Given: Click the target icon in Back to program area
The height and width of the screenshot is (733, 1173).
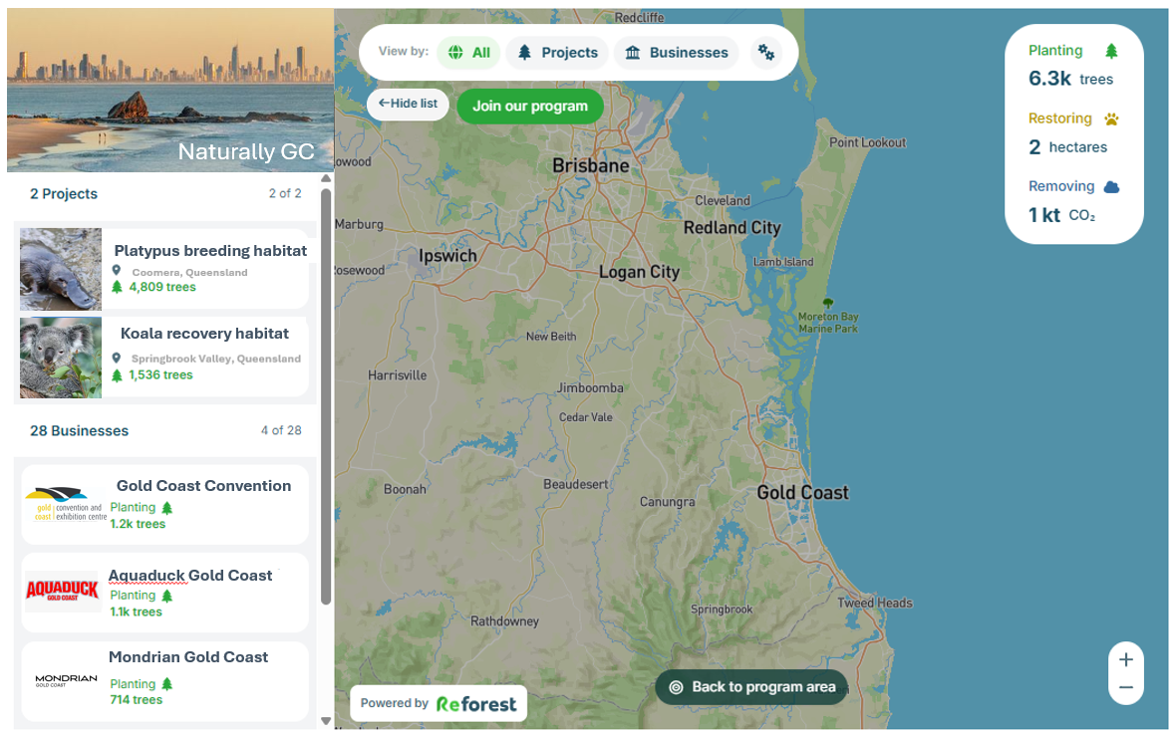Looking at the screenshot, I should [676, 687].
